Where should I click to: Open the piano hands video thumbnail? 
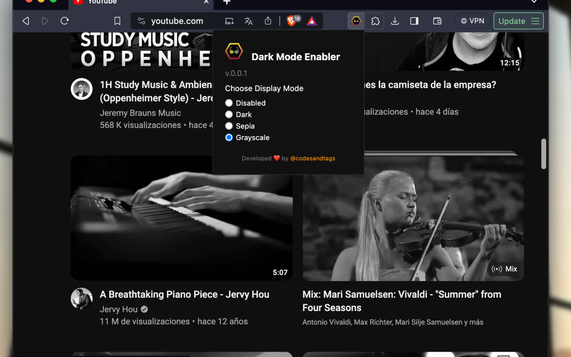[182, 218]
